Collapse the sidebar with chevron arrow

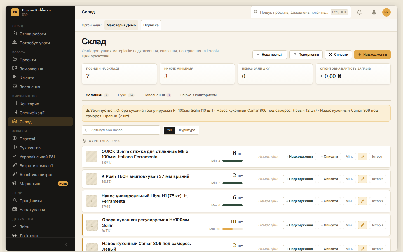66,244
